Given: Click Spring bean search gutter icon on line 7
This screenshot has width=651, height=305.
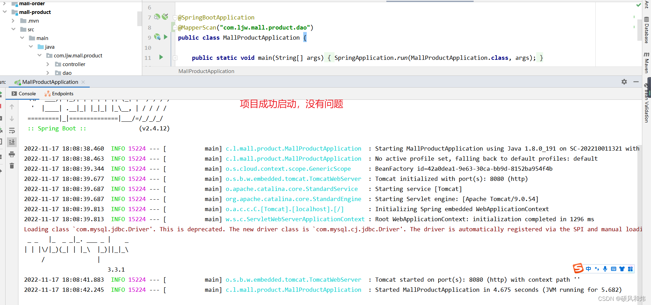Looking at the screenshot, I should pos(157,17).
